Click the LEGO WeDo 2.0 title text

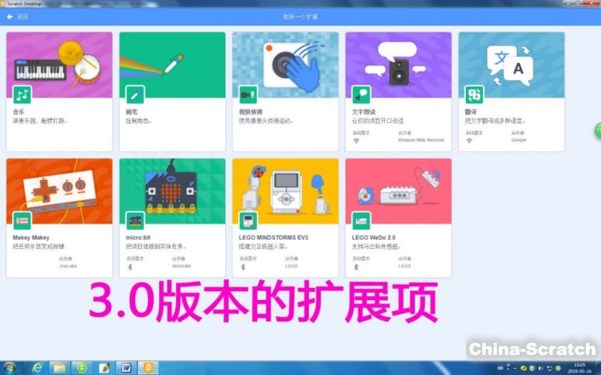(x=373, y=237)
